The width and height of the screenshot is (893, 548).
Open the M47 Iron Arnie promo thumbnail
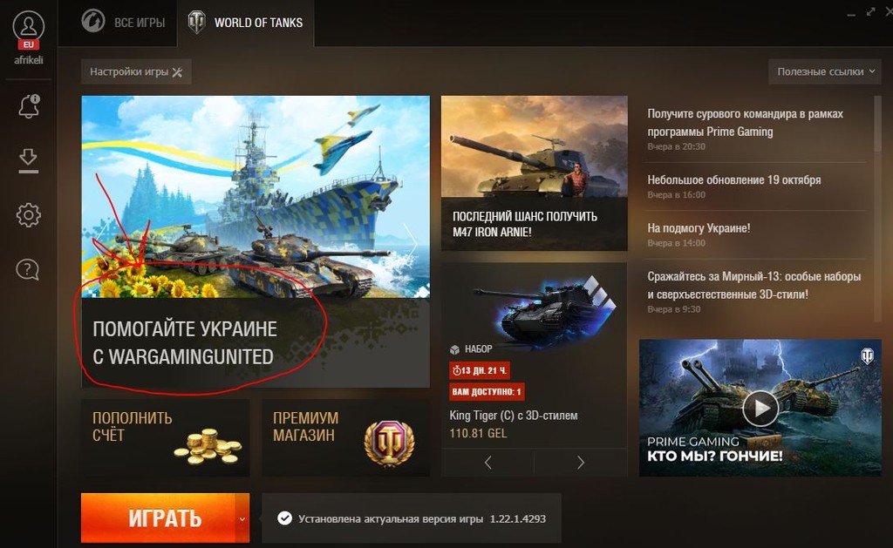(535, 173)
